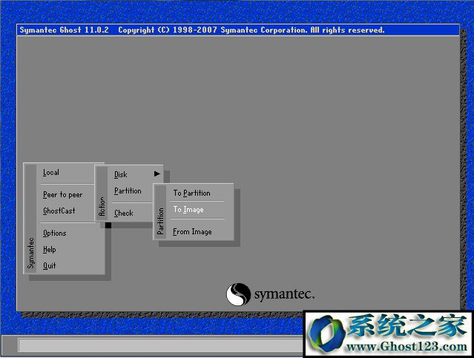Choose the To Image option

coord(188,209)
